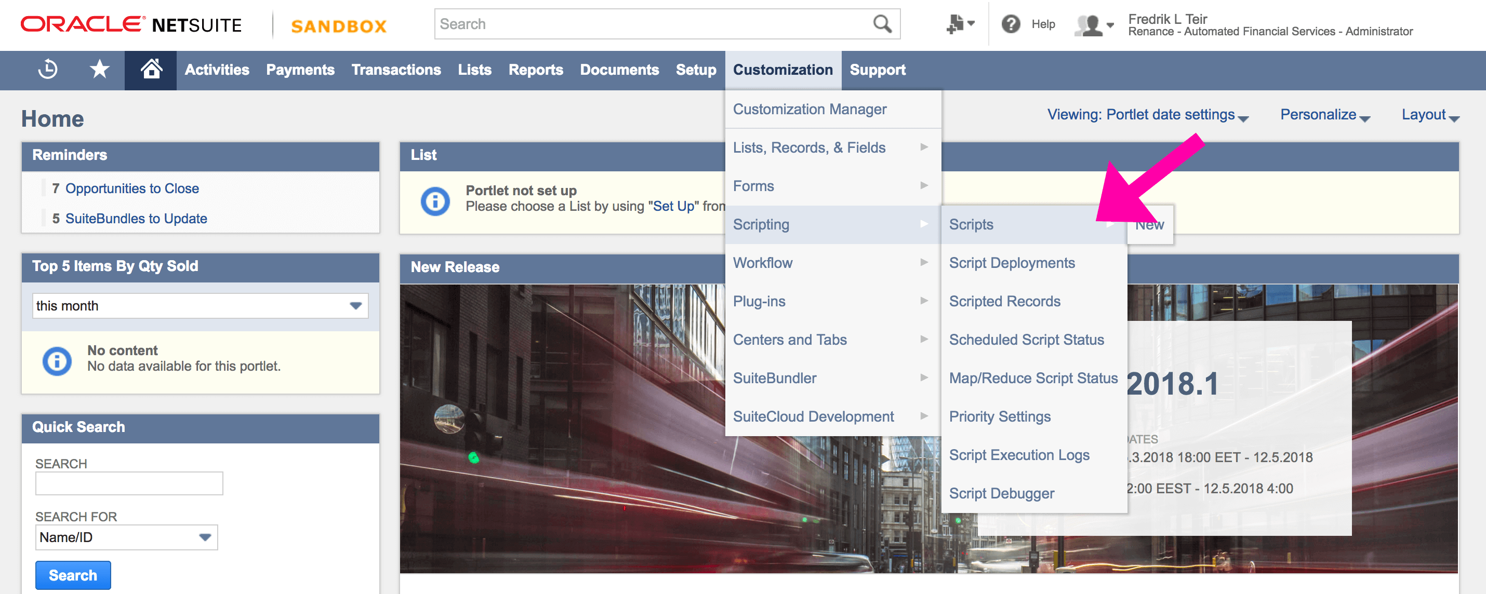Expand the Workflow submenu
Image resolution: width=1486 pixels, height=594 pixels.
[x=833, y=263]
